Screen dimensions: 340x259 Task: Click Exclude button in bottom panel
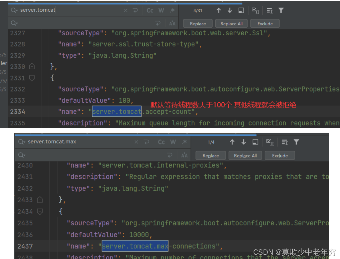tap(280, 155)
